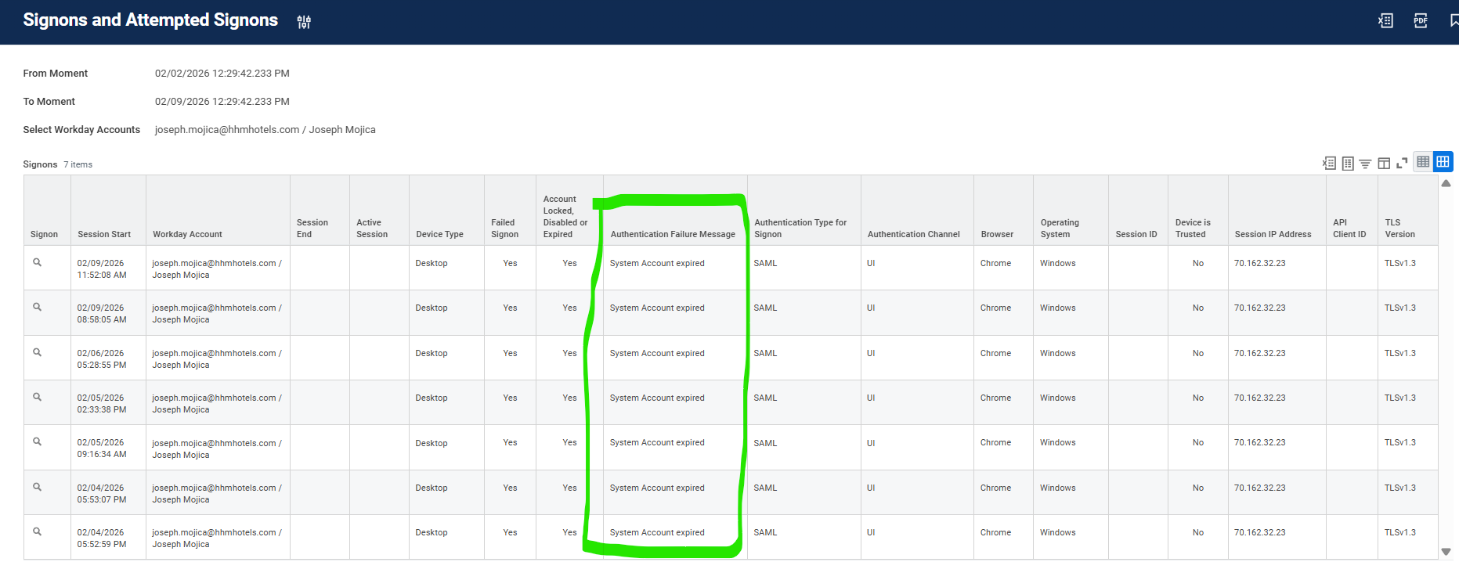This screenshot has height=580, width=1459.
Task: Export Signons table to Excel above grid
Action: (1329, 163)
